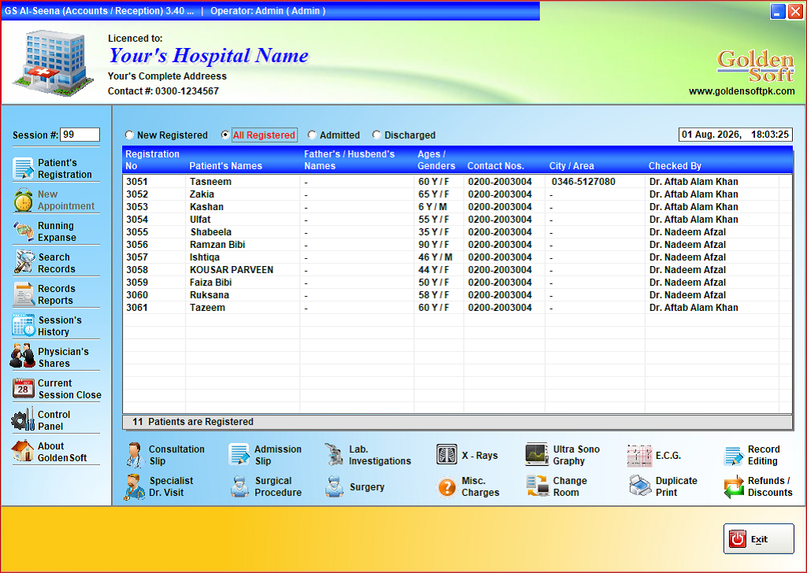The width and height of the screenshot is (807, 573).
Task: Open Control Panel gear icon
Action: [x=23, y=420]
